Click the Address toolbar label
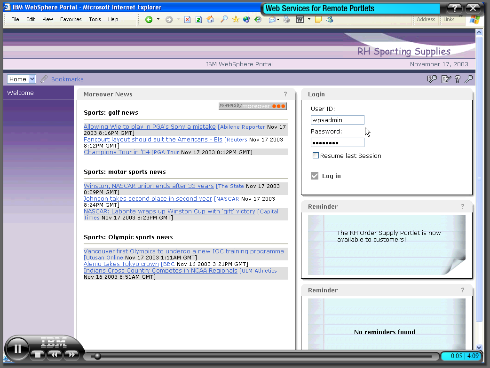The width and height of the screenshot is (490, 368). 426,19
